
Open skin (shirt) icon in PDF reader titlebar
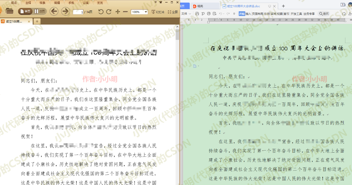point(161,2)
